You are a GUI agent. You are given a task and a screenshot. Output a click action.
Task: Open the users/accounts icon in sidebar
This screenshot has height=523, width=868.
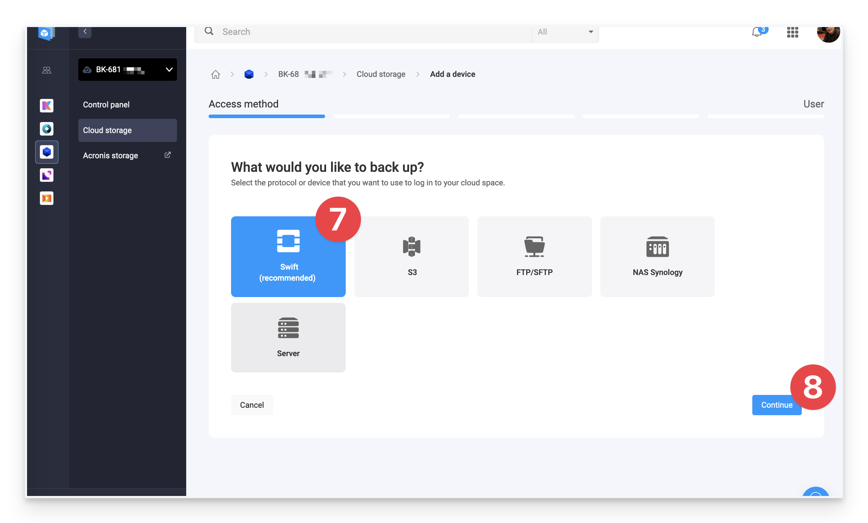click(x=47, y=70)
